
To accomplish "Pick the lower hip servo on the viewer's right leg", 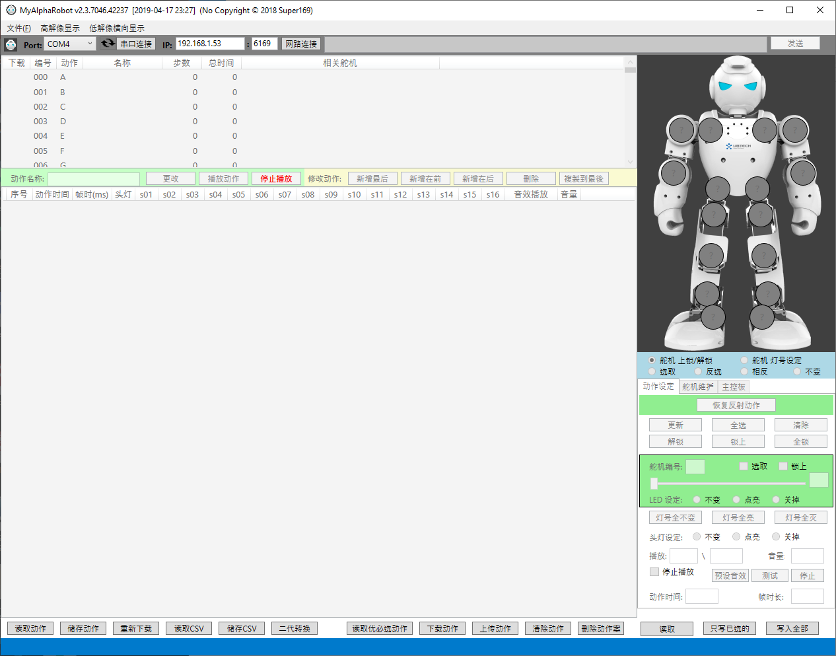I will tap(761, 215).
